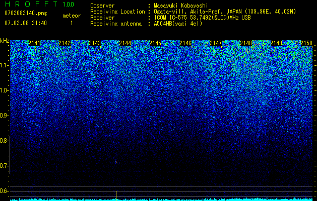The width and height of the screenshot is (317, 201).
Task: Click the 2141 time label
Action: [x=34, y=43]
